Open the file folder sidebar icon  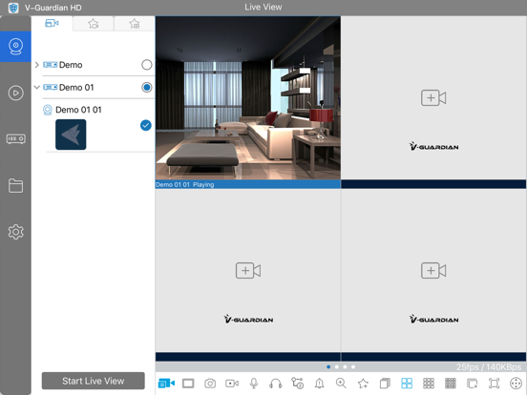[x=16, y=185]
